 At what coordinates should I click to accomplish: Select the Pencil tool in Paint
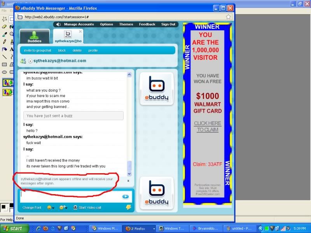click(x=4, y=42)
